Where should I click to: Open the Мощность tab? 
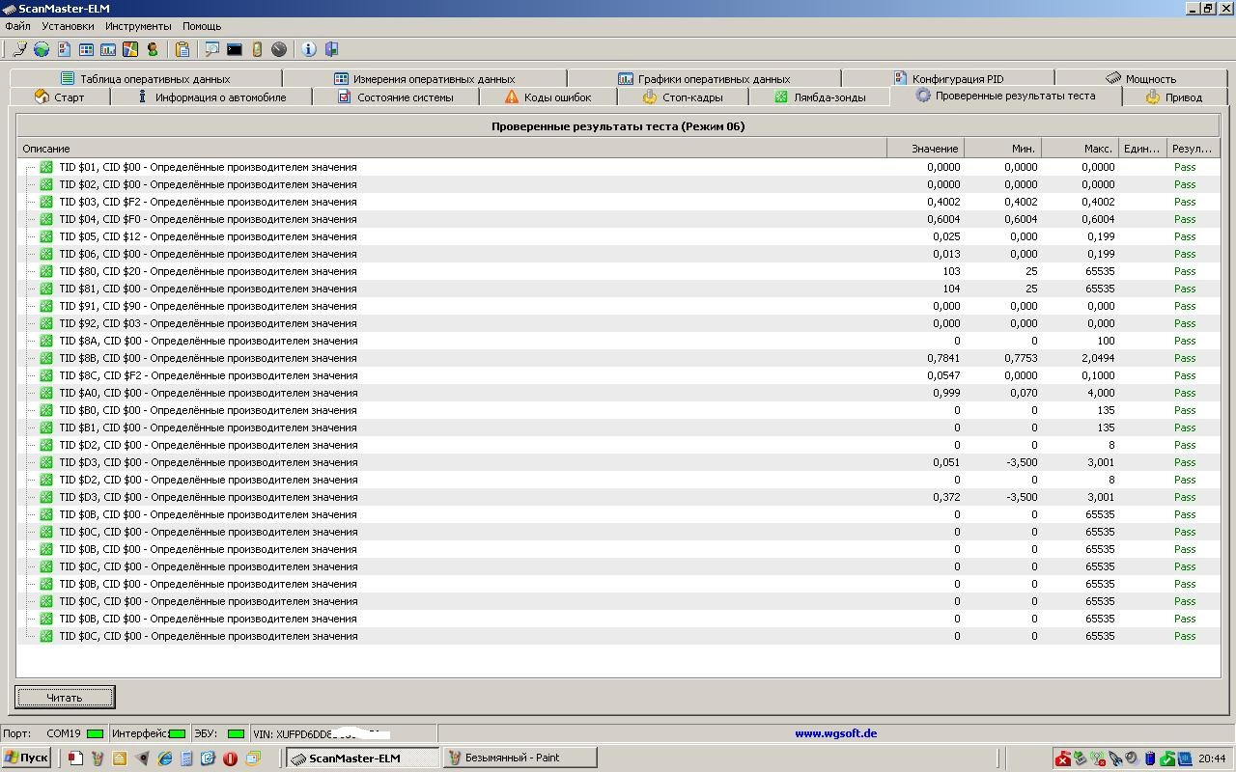(1141, 78)
